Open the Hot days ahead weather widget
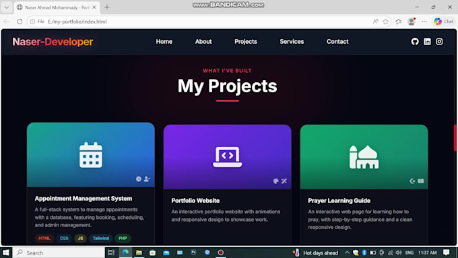Screen dimensions: 458x258 point(315,253)
